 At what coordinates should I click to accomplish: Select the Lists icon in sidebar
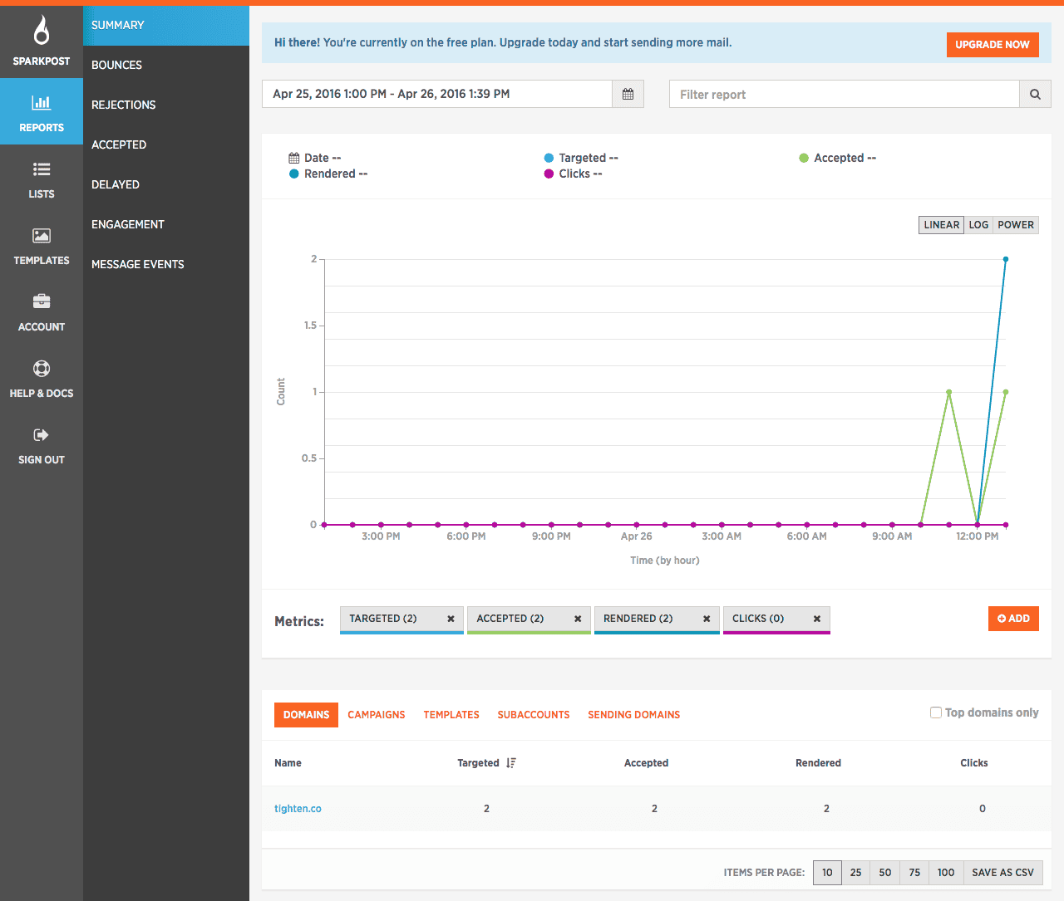42,169
